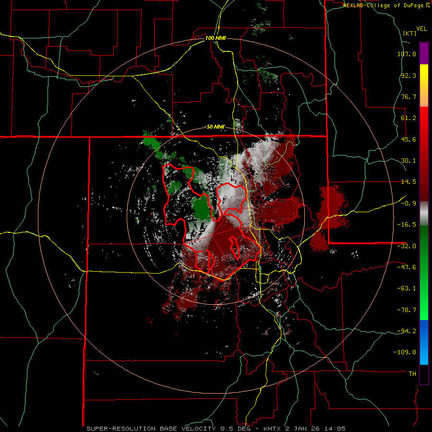Select the -78.7 velocity scale value

[x=407, y=310]
